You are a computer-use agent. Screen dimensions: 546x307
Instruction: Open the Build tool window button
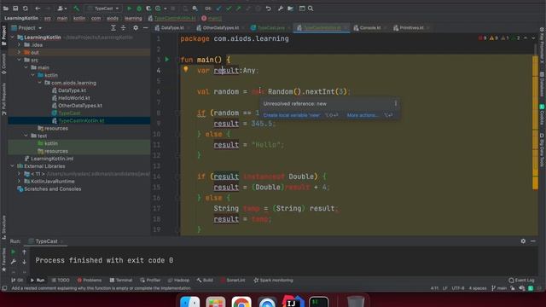point(205,281)
